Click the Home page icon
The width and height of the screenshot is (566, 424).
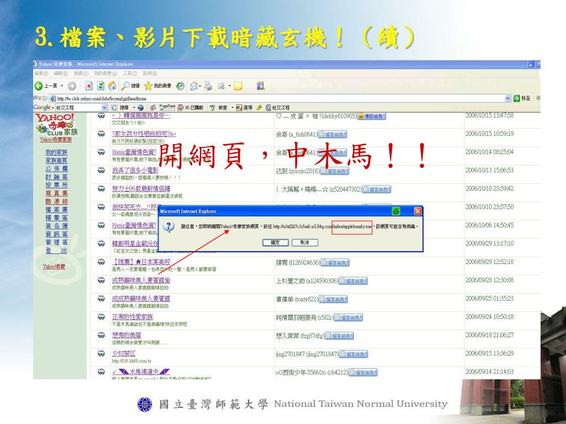coord(112,86)
